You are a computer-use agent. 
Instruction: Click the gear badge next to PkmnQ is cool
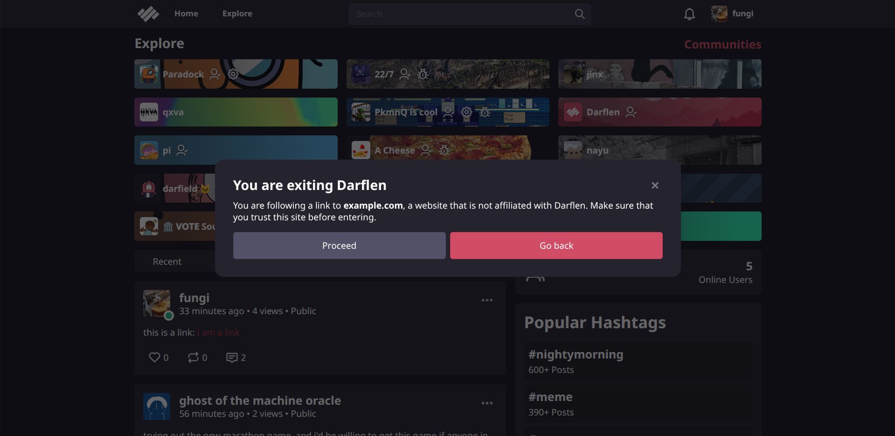(466, 112)
